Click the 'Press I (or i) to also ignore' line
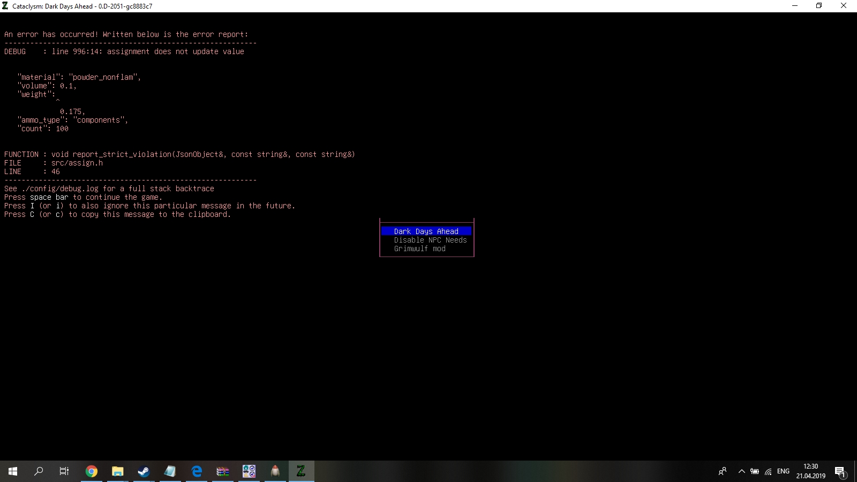 point(149,206)
